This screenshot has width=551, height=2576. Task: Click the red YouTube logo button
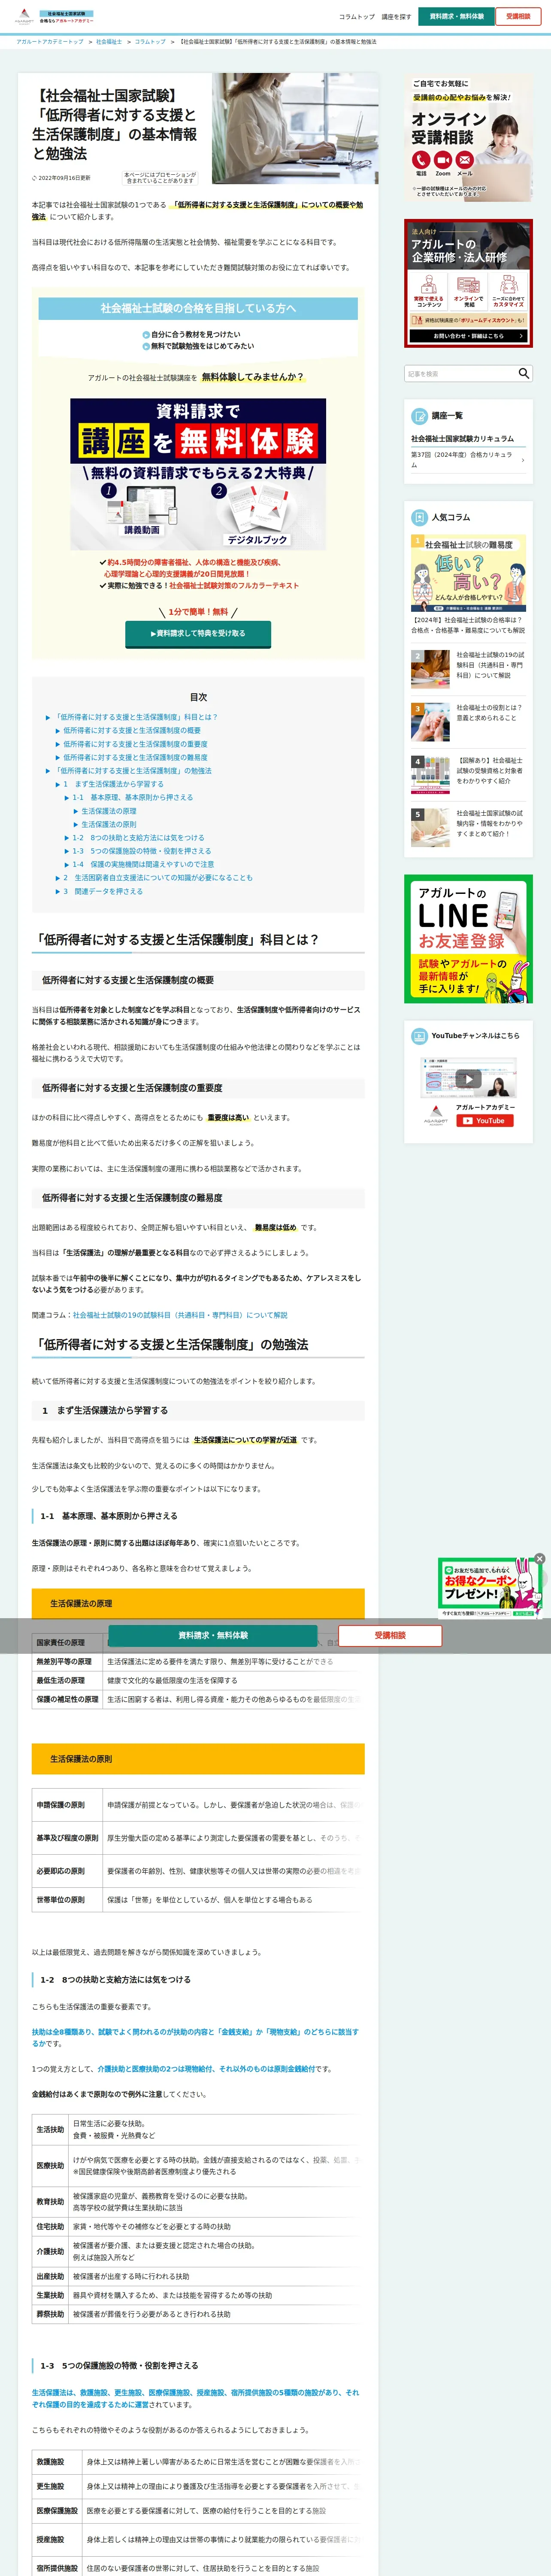point(484,1121)
